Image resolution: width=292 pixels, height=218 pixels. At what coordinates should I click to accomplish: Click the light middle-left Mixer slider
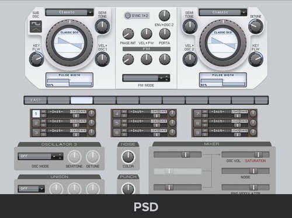pyautogui.click(x=178, y=171)
